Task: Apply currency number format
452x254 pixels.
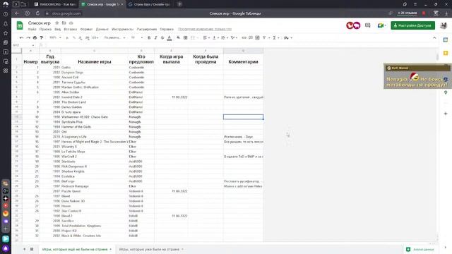Action: (x=67, y=37)
